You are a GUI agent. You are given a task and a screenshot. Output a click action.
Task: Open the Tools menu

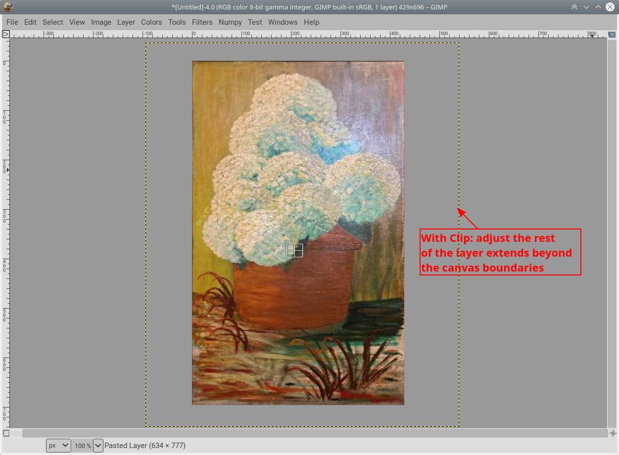(177, 22)
